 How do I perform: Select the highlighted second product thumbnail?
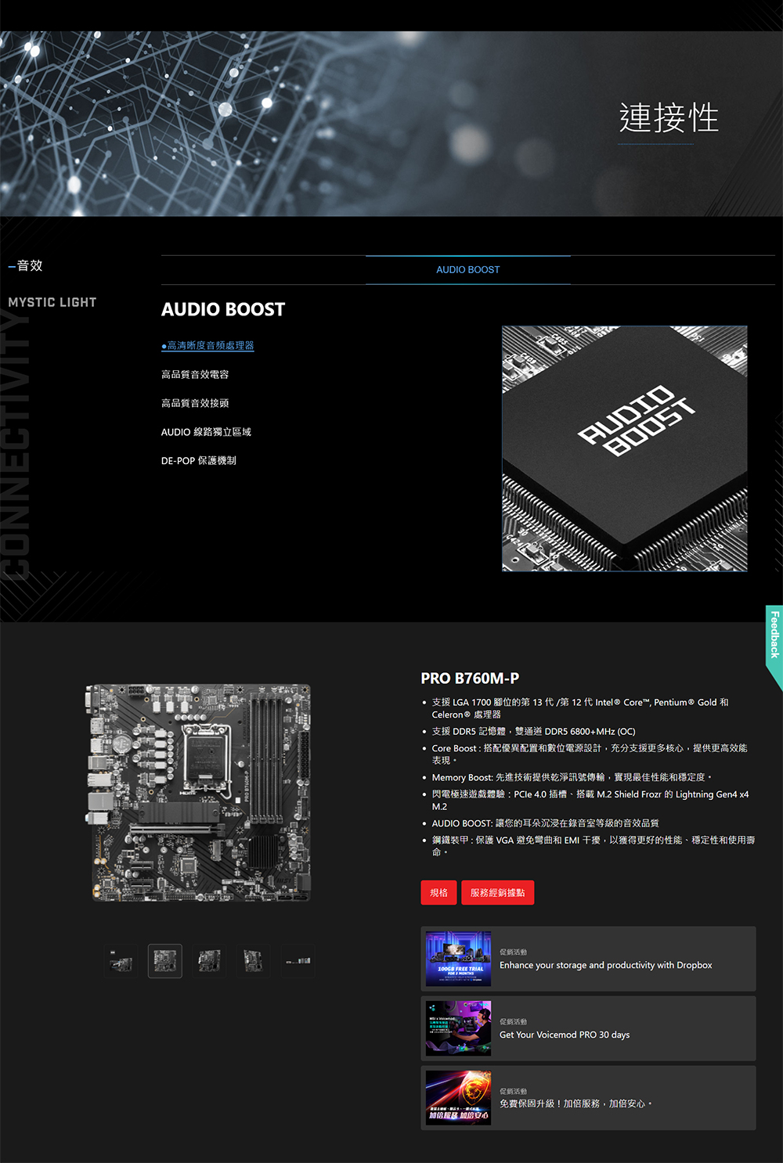pyautogui.click(x=165, y=961)
